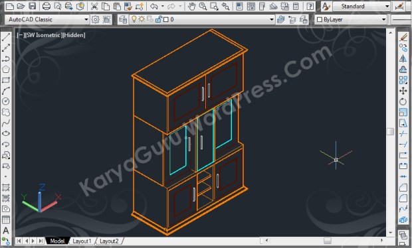Select the Chamfer modify tool

coord(403,188)
